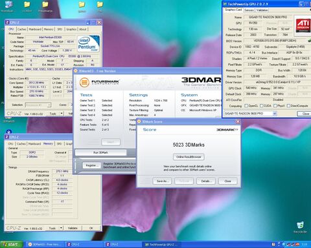Click the Driver Version field in GPU-Z
The image size is (311, 248).
[x=278, y=82]
